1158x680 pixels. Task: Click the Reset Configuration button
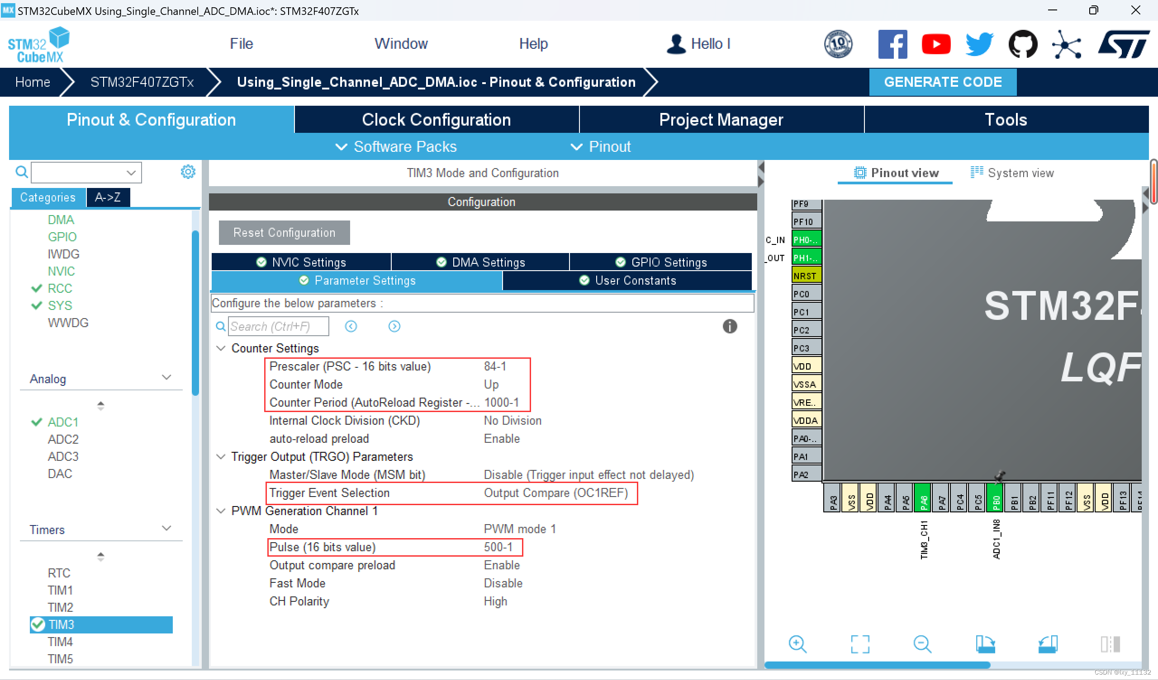click(284, 232)
